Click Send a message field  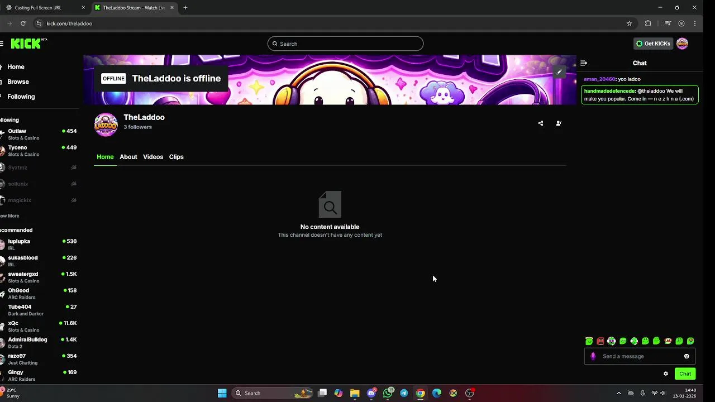click(x=640, y=356)
